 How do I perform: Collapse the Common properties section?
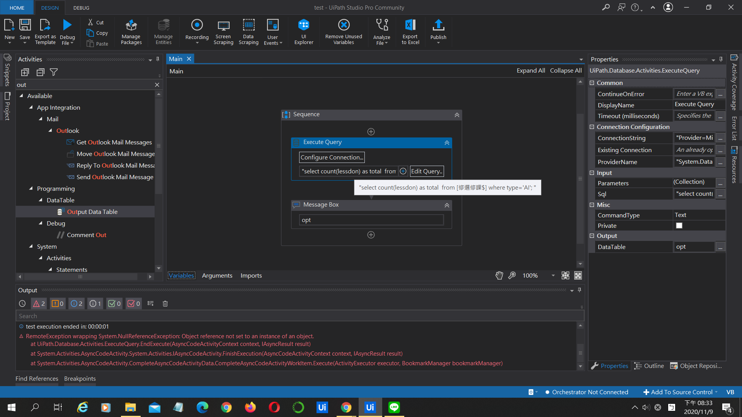click(x=592, y=83)
